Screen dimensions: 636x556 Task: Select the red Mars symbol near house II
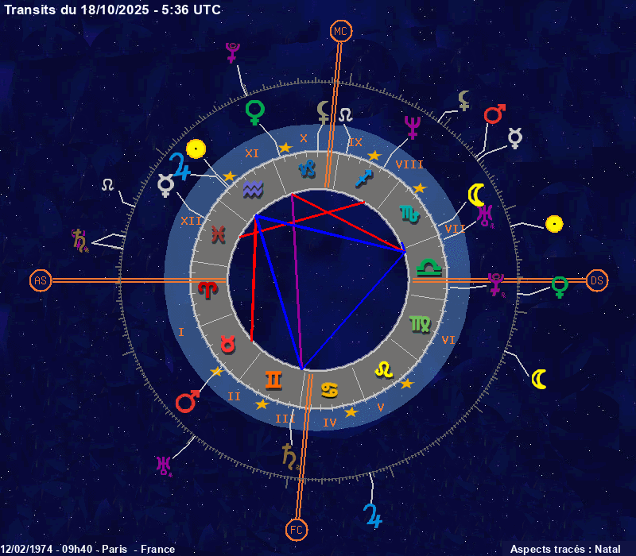pyautogui.click(x=187, y=401)
